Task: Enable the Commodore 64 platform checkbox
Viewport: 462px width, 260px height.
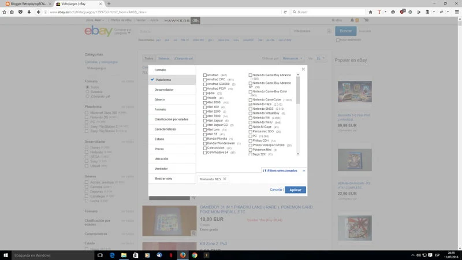Action: 204,153
